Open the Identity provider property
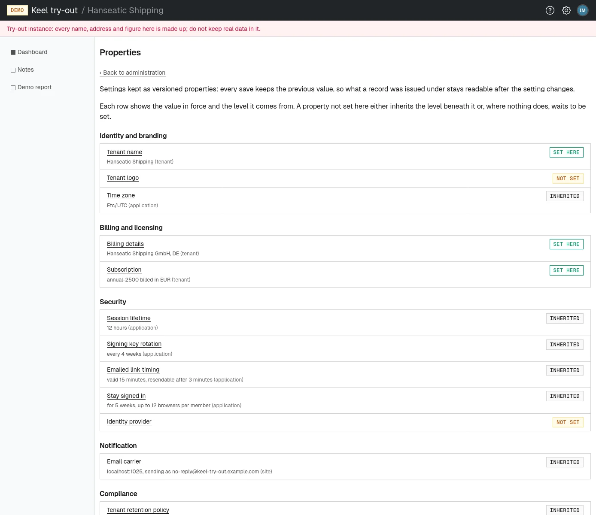 tap(129, 421)
